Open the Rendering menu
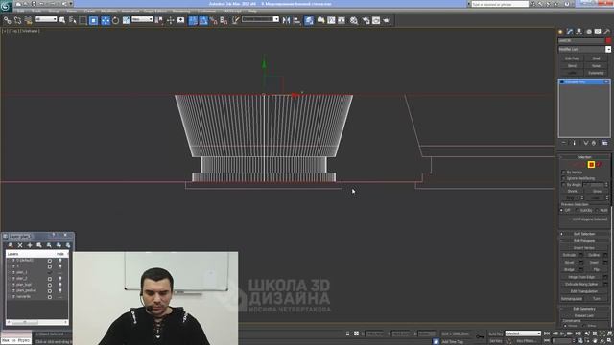614x345 pixels. pyautogui.click(x=180, y=11)
